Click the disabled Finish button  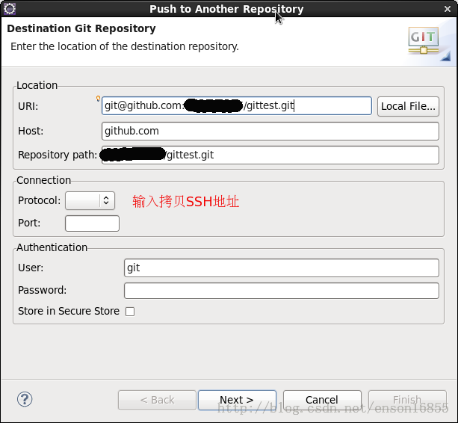(x=407, y=400)
